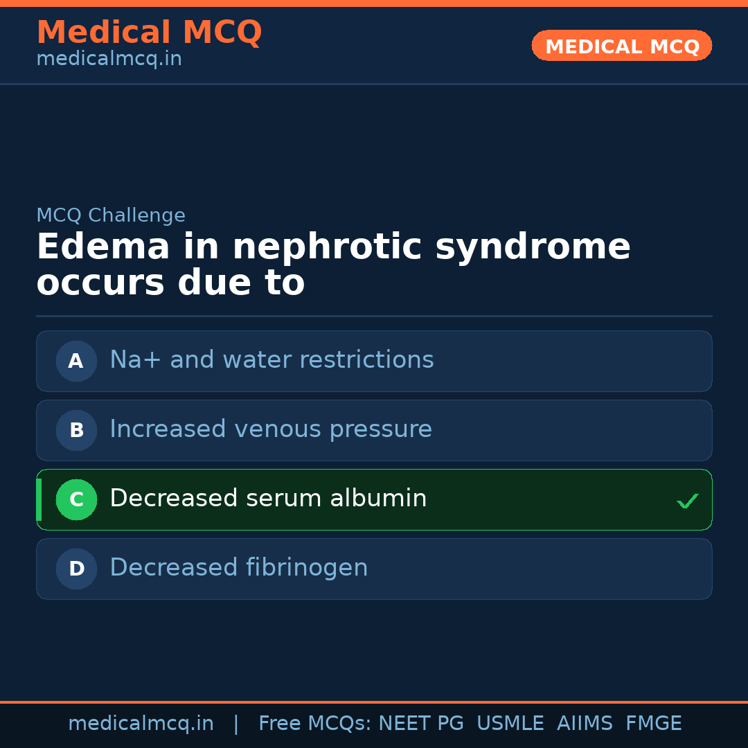Select FMGE in the footer
Image resolution: width=748 pixels, height=748 pixels.
point(653,724)
